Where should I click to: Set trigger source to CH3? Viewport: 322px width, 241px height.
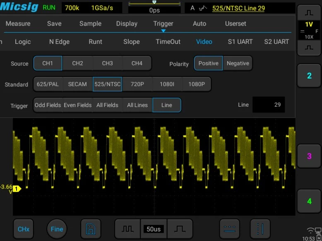coord(107,63)
